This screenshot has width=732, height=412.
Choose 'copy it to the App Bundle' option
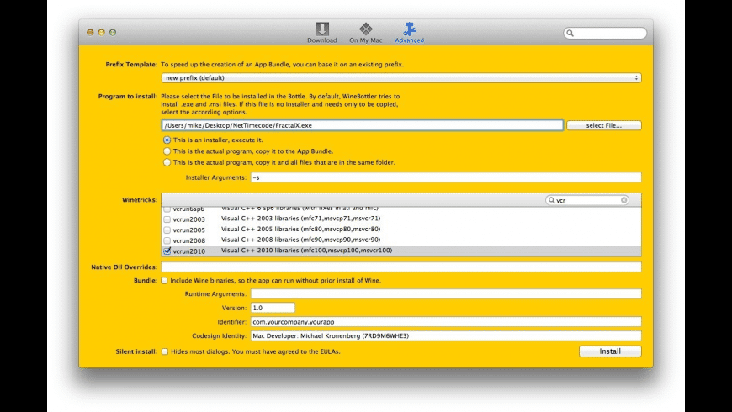tap(167, 151)
